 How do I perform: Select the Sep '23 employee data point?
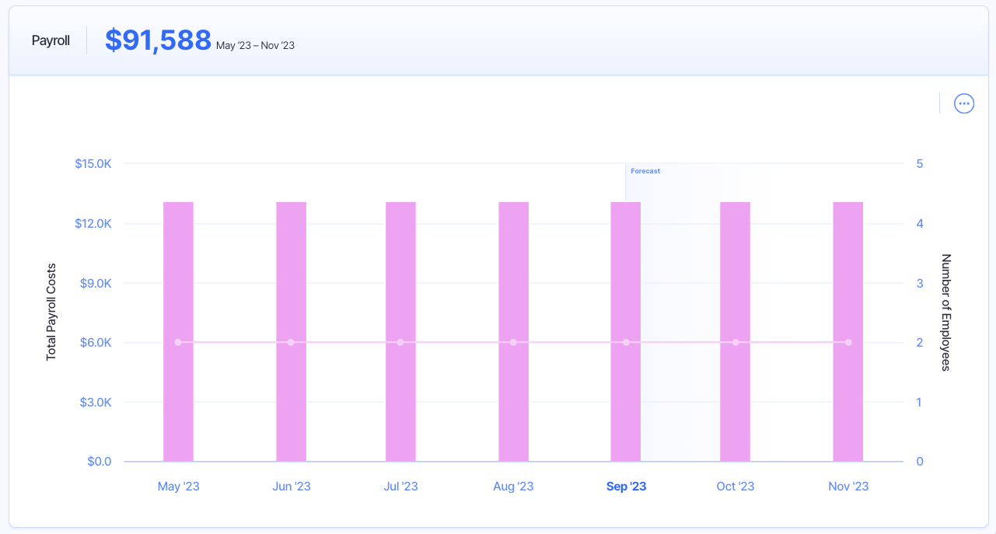pyautogui.click(x=626, y=343)
